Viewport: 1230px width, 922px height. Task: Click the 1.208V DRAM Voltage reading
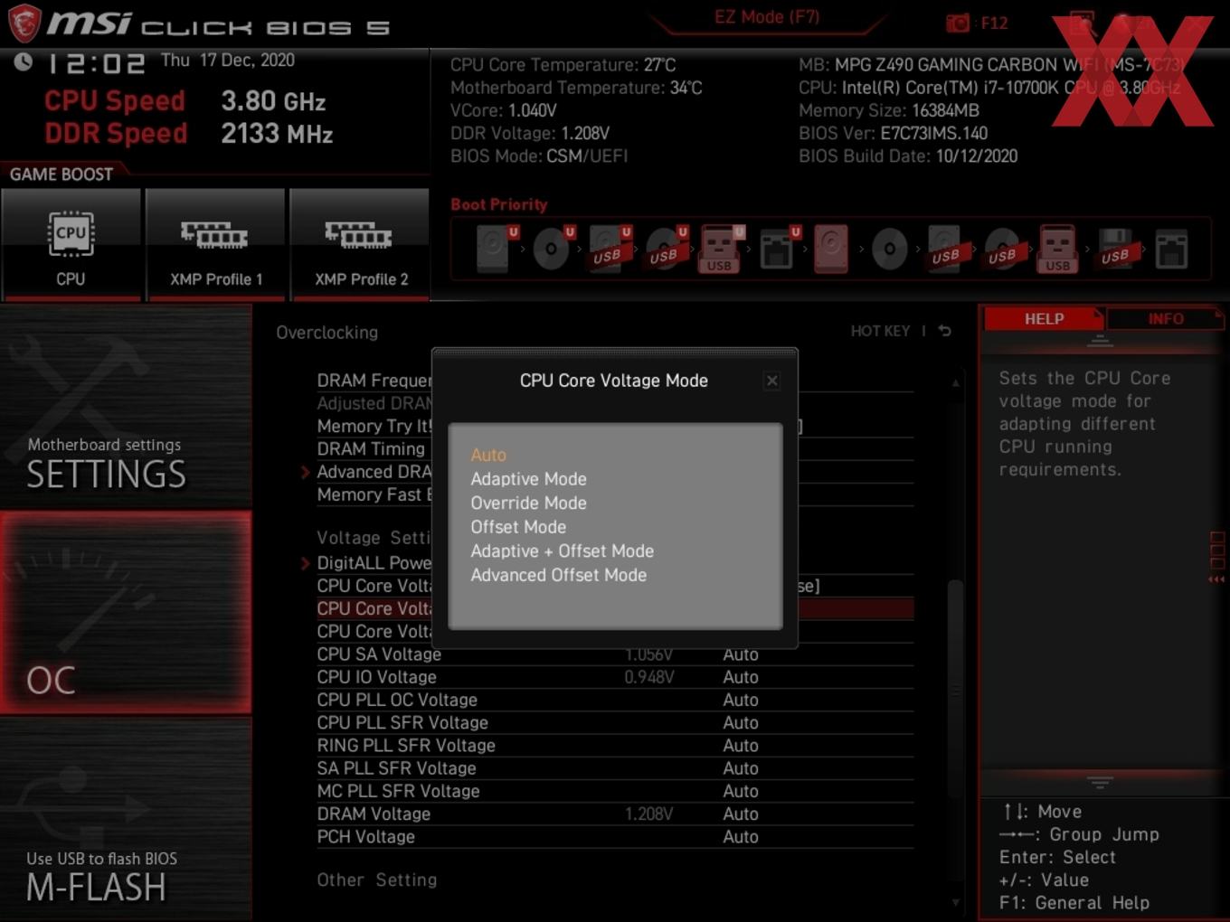coord(648,814)
